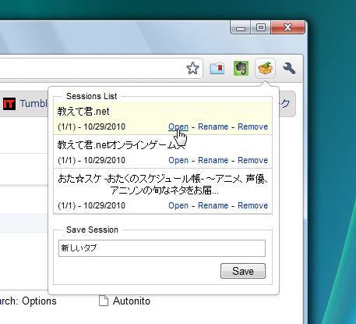Viewport: 356px width, 324px height.
Task: Click the IT bookmark favicon
Action: (9, 104)
